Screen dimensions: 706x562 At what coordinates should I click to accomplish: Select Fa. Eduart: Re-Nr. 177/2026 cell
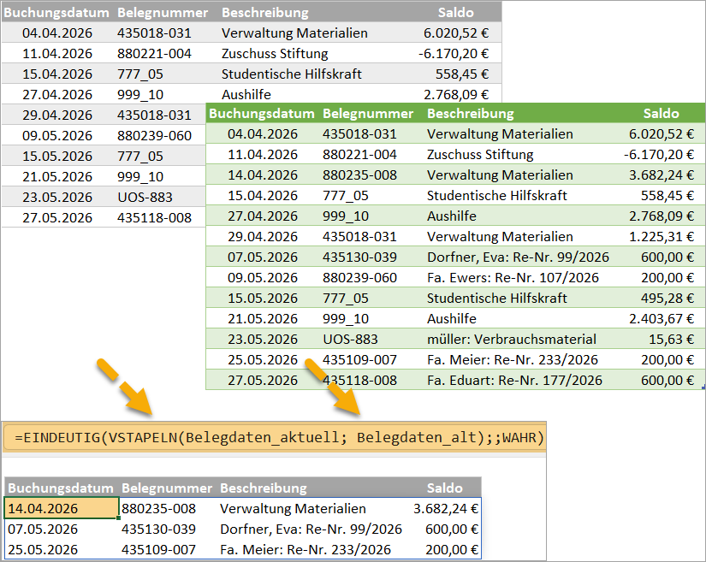514,380
